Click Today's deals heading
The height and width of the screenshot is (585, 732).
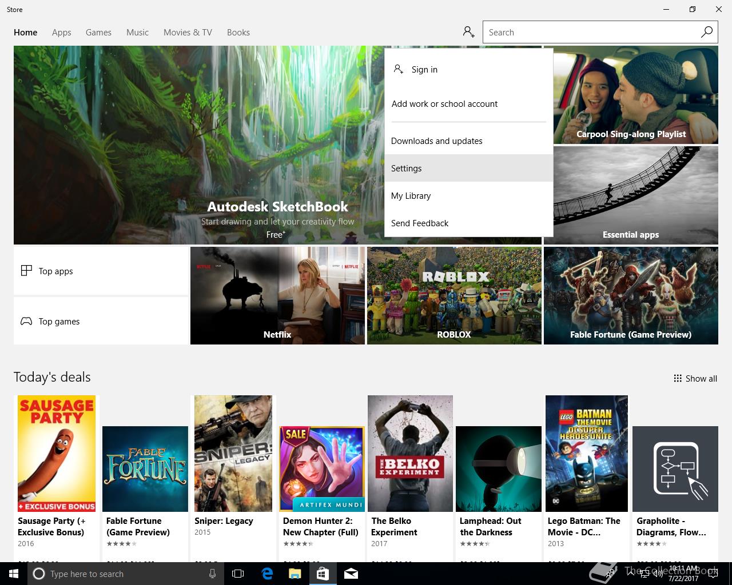pos(52,377)
